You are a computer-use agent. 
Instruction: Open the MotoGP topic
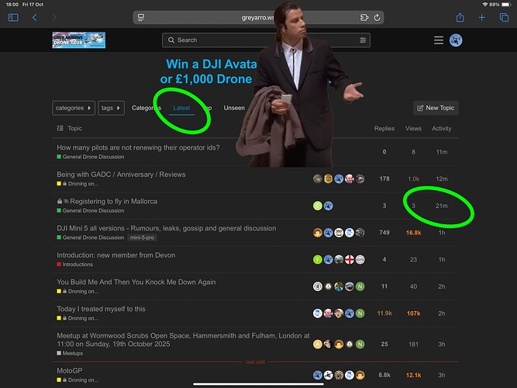(x=70, y=370)
